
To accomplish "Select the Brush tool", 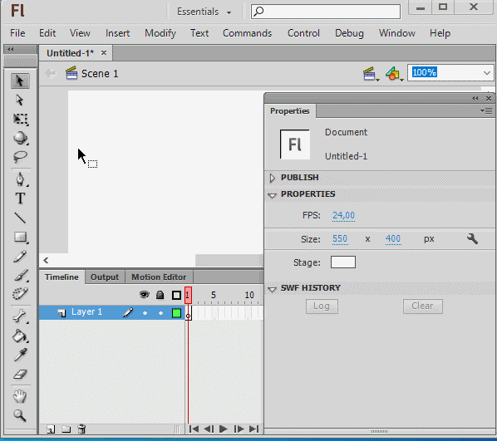I will pos(21,275).
